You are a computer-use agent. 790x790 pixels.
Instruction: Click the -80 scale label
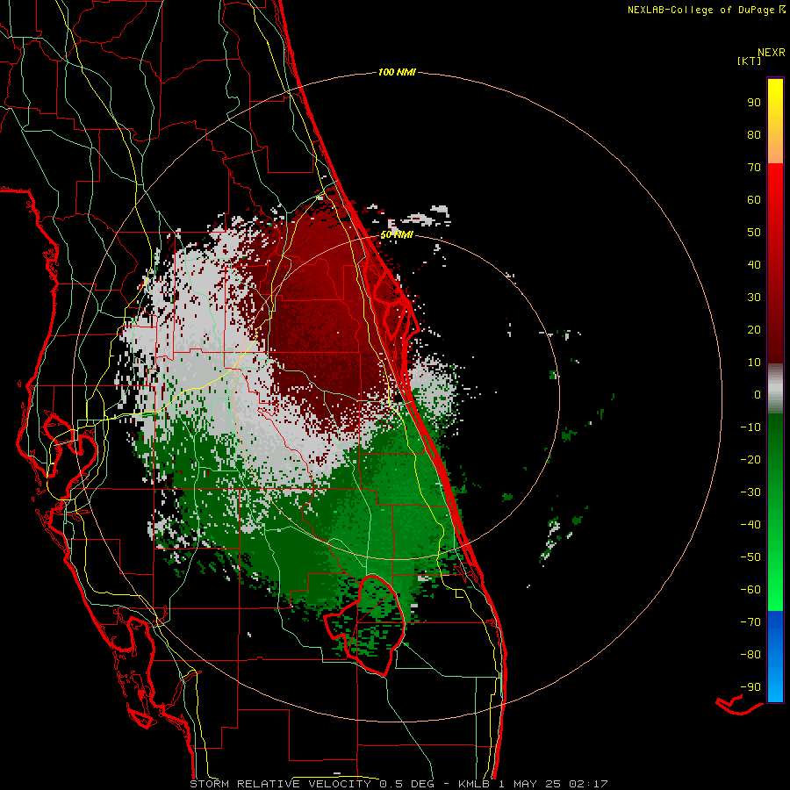[750, 655]
